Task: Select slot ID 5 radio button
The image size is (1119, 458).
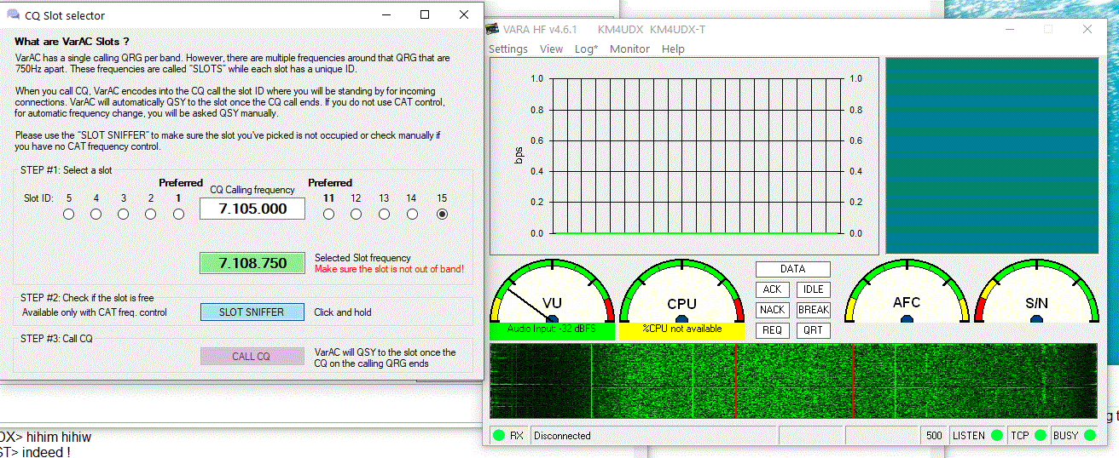Action: point(69,215)
